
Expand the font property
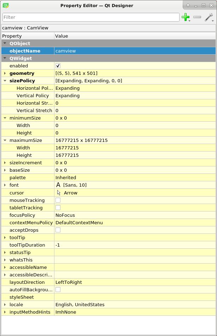(x=5, y=185)
